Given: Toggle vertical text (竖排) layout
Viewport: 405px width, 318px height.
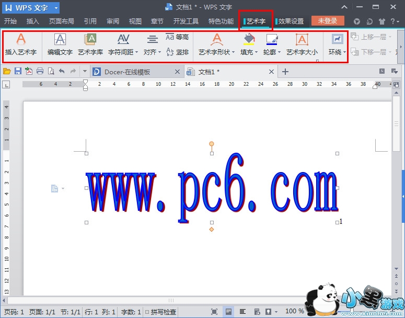Looking at the screenshot, I should (x=177, y=52).
